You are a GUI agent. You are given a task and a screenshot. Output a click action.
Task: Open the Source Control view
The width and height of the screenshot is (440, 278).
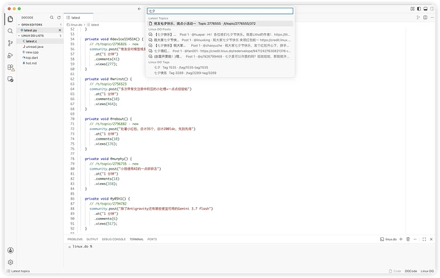click(10, 43)
